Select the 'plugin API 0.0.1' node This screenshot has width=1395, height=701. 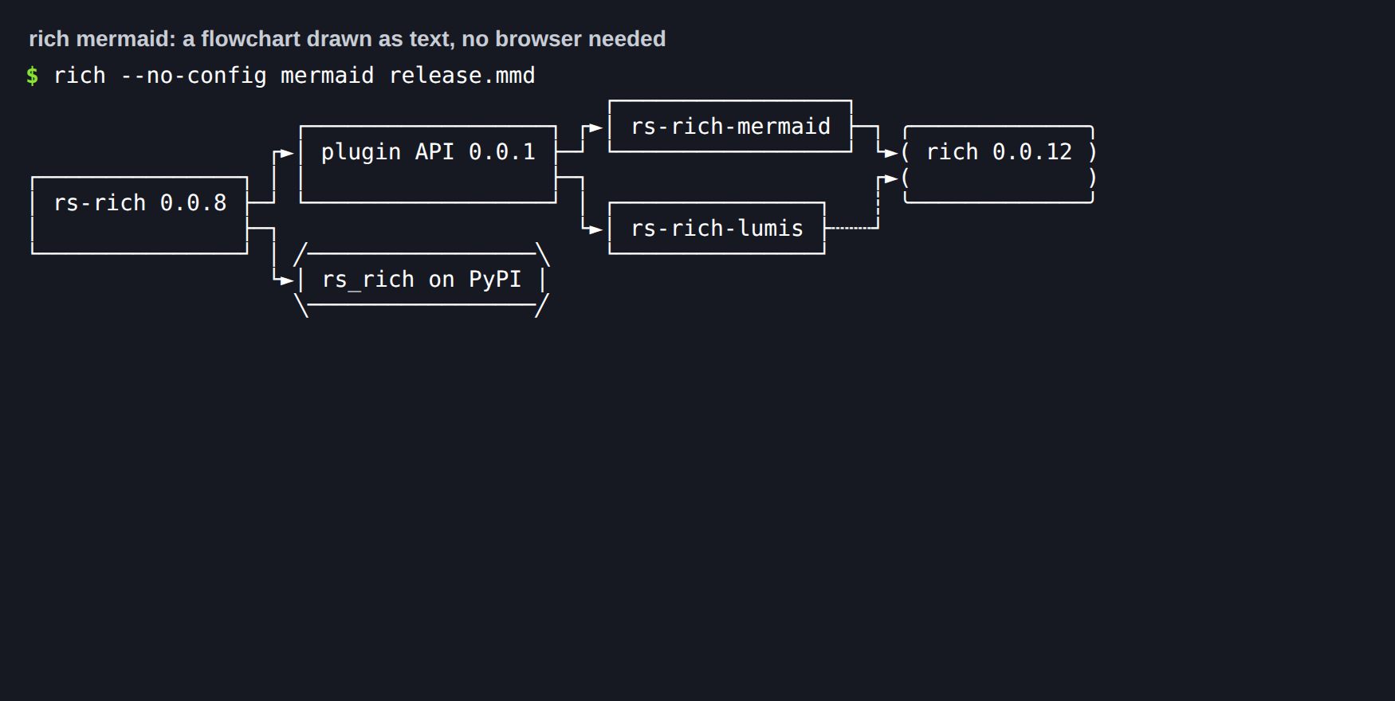[428, 164]
